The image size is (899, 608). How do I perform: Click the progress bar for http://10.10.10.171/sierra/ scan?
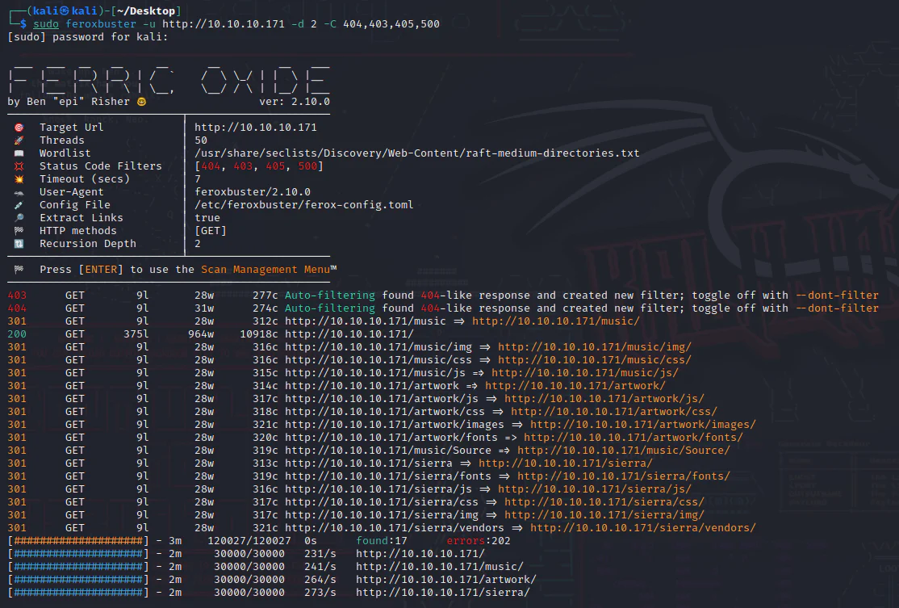pos(78,592)
